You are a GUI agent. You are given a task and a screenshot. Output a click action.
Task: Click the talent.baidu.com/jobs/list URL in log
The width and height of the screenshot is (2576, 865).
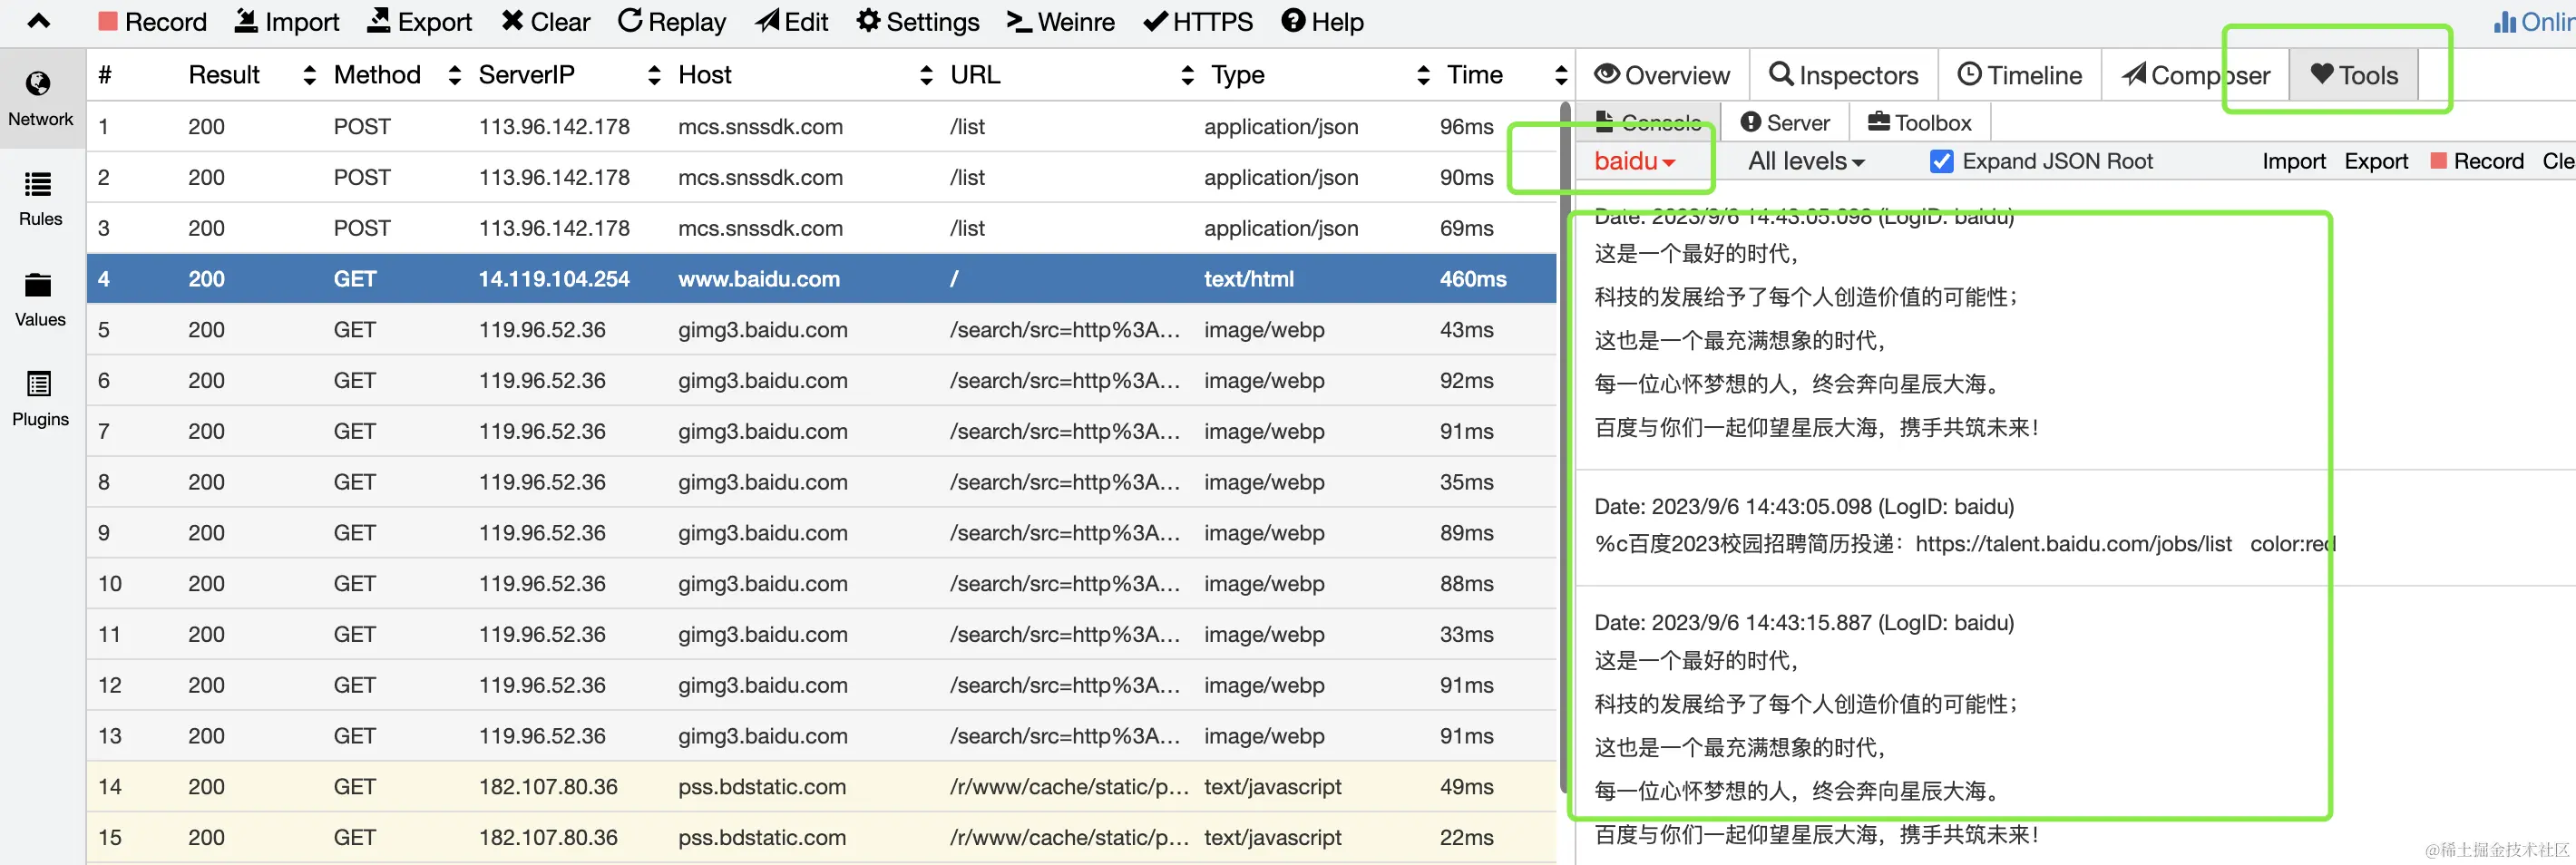[x=2073, y=544]
